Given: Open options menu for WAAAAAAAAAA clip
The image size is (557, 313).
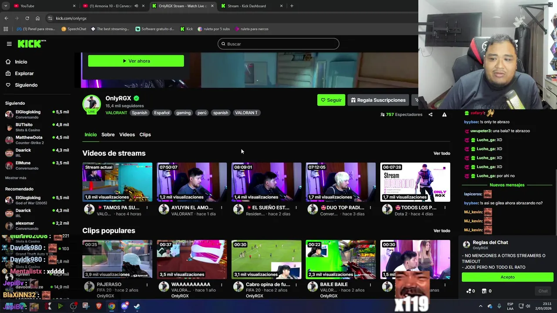Looking at the screenshot, I should (x=221, y=285).
